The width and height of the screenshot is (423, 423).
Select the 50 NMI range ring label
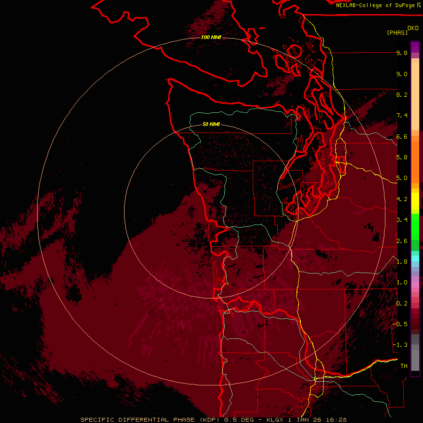[211, 124]
